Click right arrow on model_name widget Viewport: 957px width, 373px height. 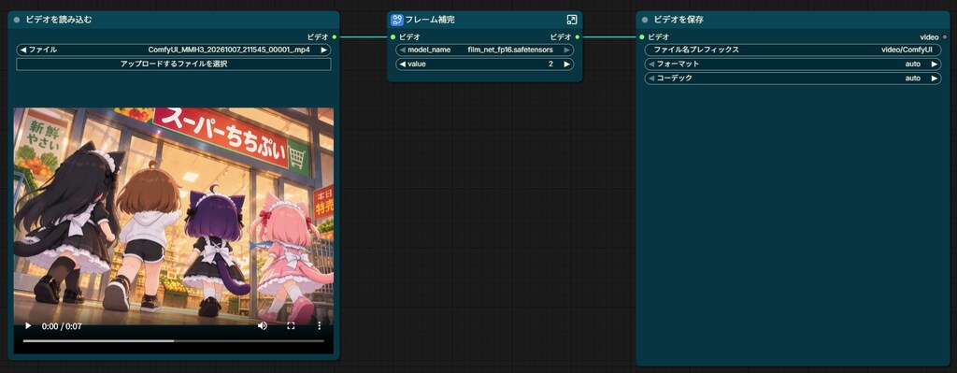(567, 50)
